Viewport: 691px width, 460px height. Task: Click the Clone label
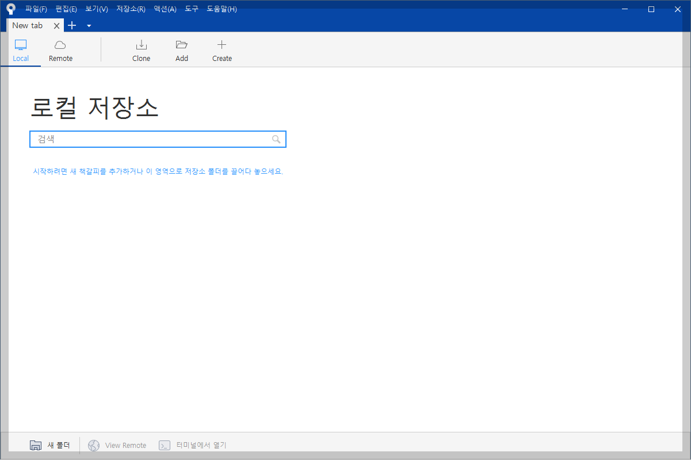(x=142, y=59)
